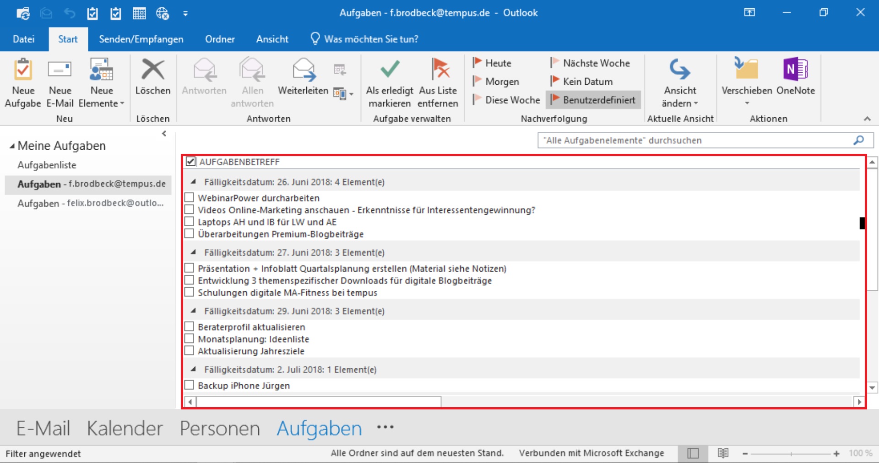Viewport: 879px width, 463px height.
Task: Tick the Backup iPhone Jürgen checkbox
Action: point(189,385)
